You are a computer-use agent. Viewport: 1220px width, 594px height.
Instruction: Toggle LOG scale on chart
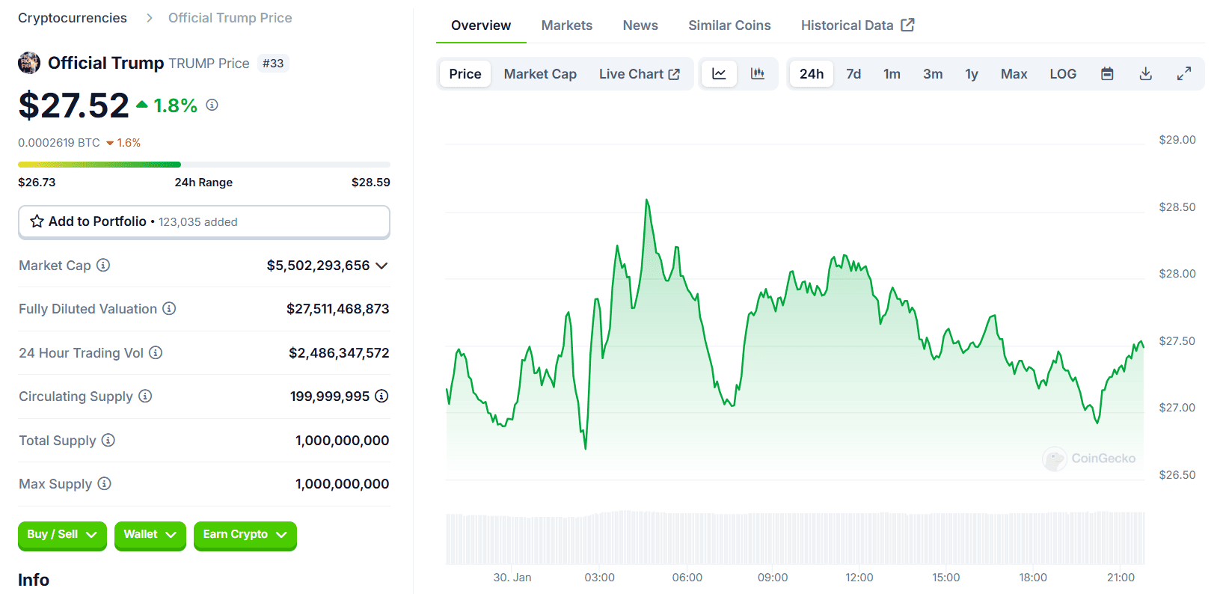pyautogui.click(x=1062, y=74)
